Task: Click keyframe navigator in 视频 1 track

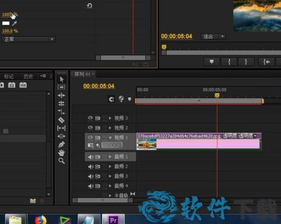Action: [112, 145]
